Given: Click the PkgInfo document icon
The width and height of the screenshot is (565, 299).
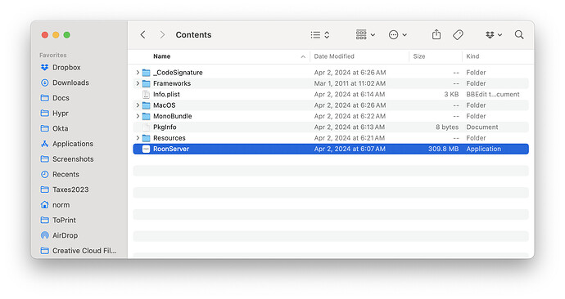Looking at the screenshot, I should pos(146,127).
